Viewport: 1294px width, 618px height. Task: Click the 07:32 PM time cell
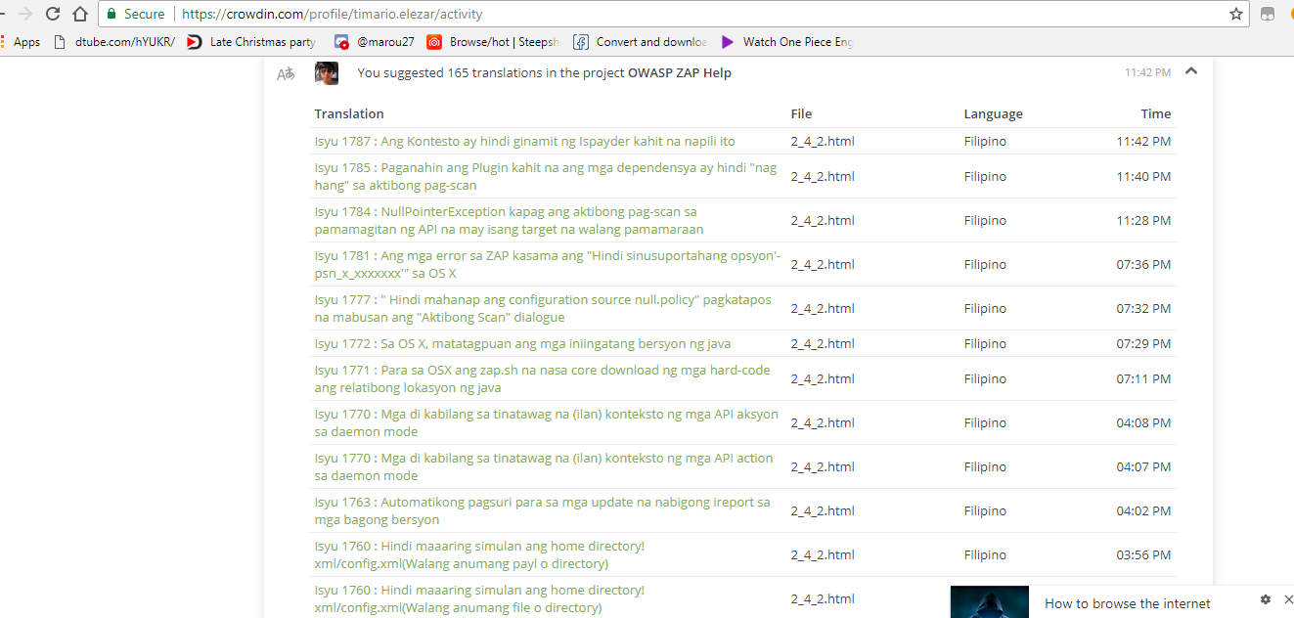[x=1143, y=308]
